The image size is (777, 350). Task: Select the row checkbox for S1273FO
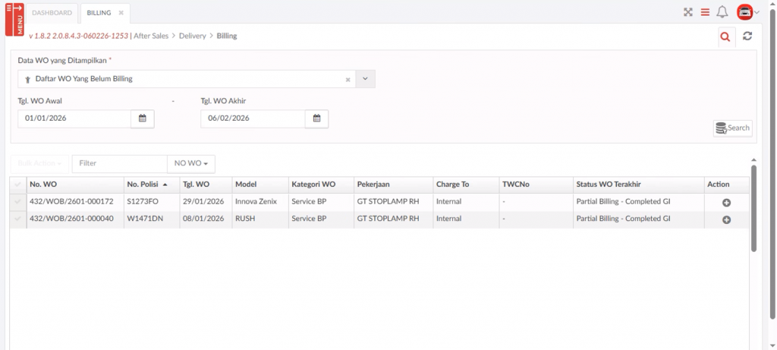point(17,202)
